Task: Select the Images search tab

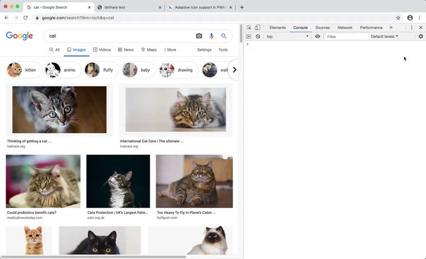Action: pos(76,49)
